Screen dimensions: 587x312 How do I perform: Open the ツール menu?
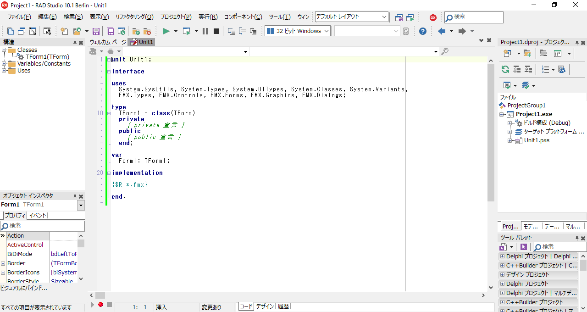pos(280,17)
